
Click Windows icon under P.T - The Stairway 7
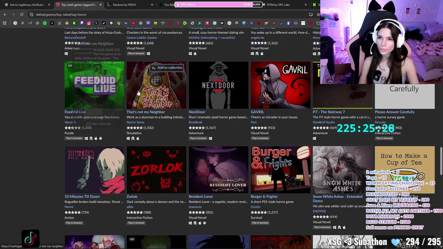pyautogui.click(x=314, y=138)
